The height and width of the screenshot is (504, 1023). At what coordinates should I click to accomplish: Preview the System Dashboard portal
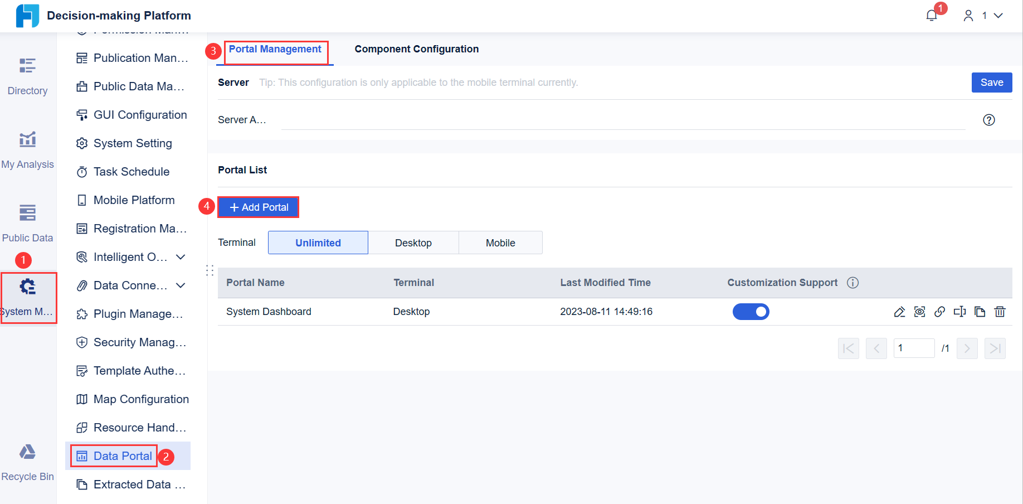(x=920, y=312)
